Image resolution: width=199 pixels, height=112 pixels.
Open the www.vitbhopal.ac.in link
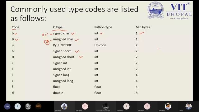click(179, 18)
